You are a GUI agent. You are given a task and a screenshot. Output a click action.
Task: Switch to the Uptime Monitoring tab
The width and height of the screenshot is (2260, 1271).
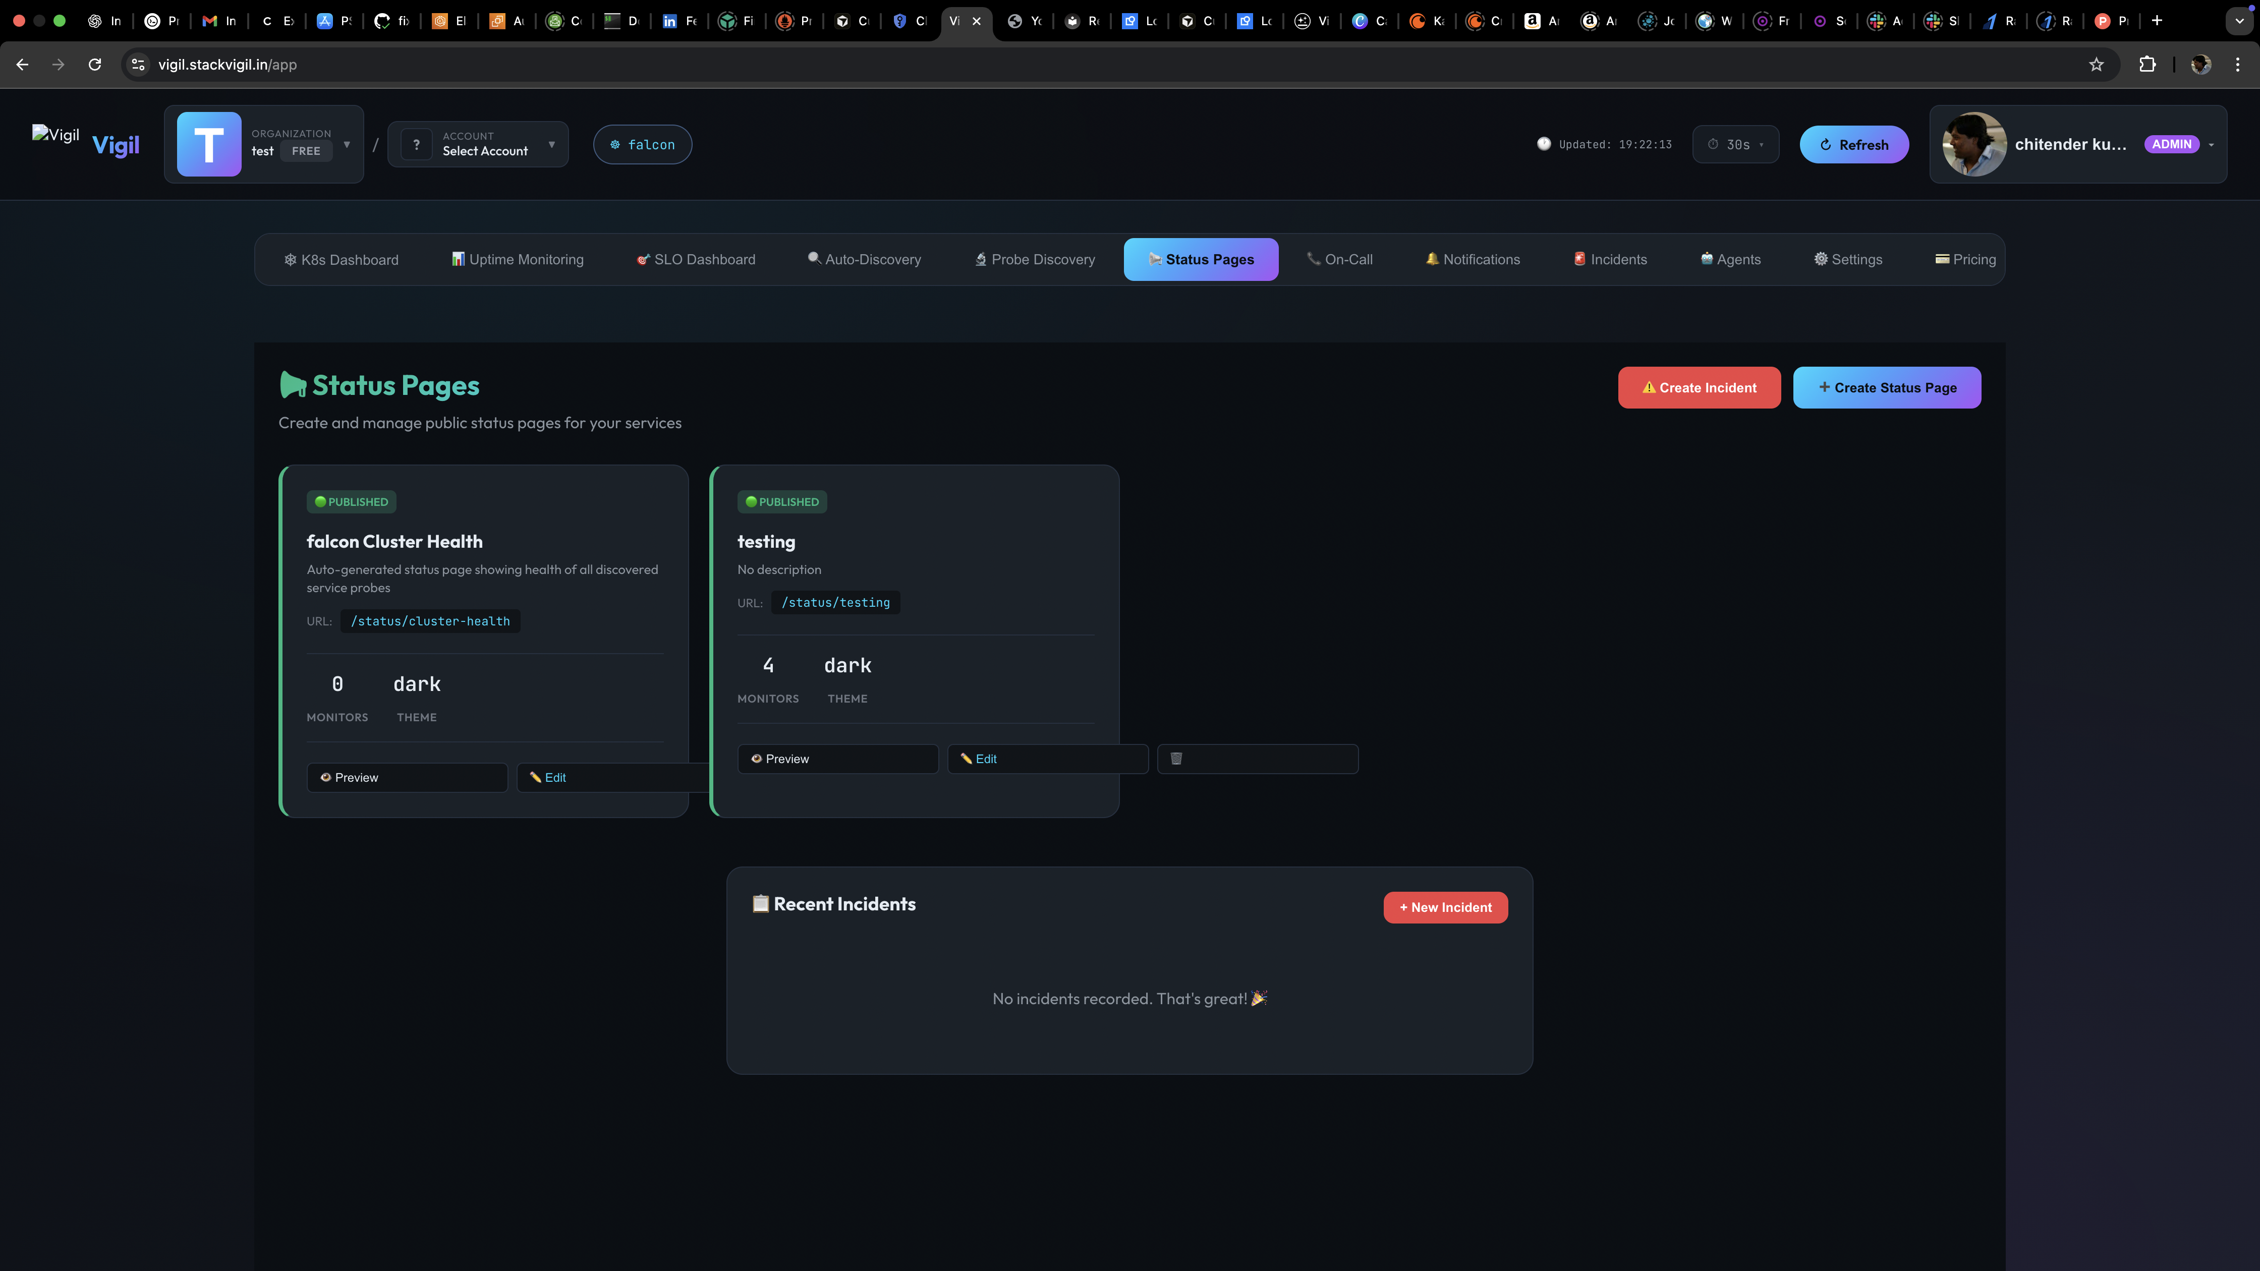(x=518, y=260)
